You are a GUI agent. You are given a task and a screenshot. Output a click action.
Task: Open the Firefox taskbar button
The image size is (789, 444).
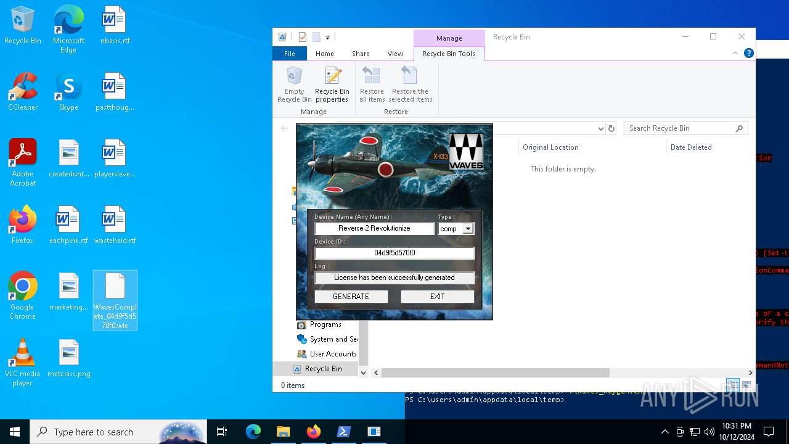click(313, 432)
